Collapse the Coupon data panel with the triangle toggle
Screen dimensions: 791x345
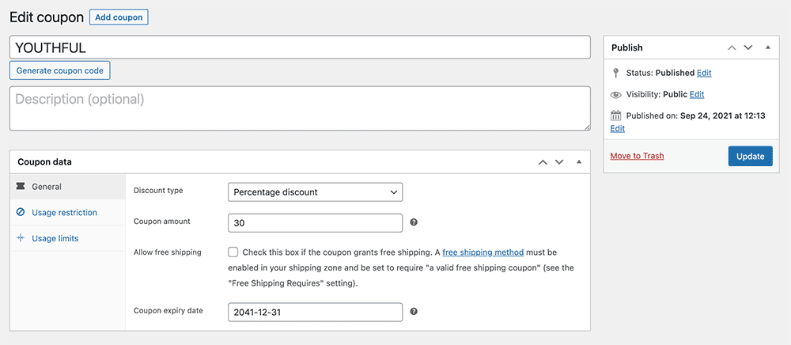(x=579, y=162)
